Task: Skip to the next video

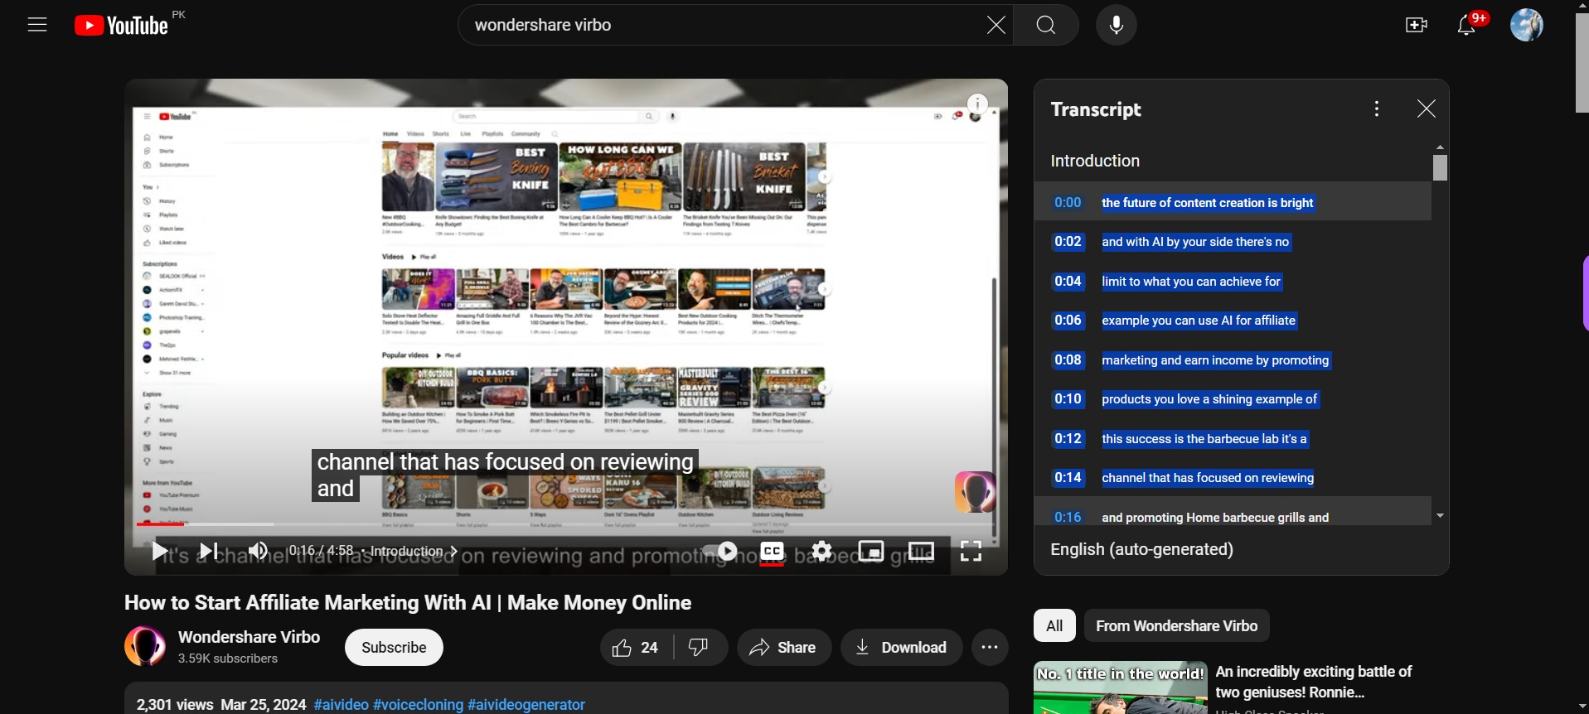Action: [x=209, y=551]
